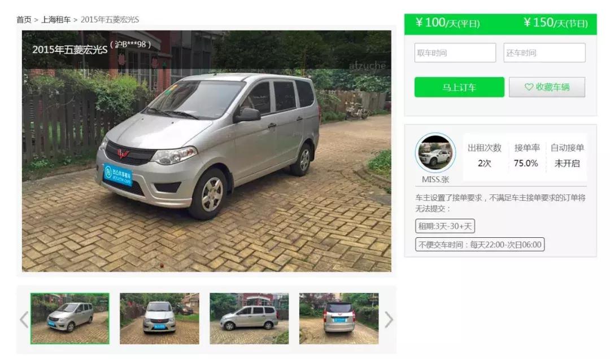The height and width of the screenshot is (359, 610).
Task: Click the left arrow of thumbnail carousel
Action: click(x=24, y=320)
